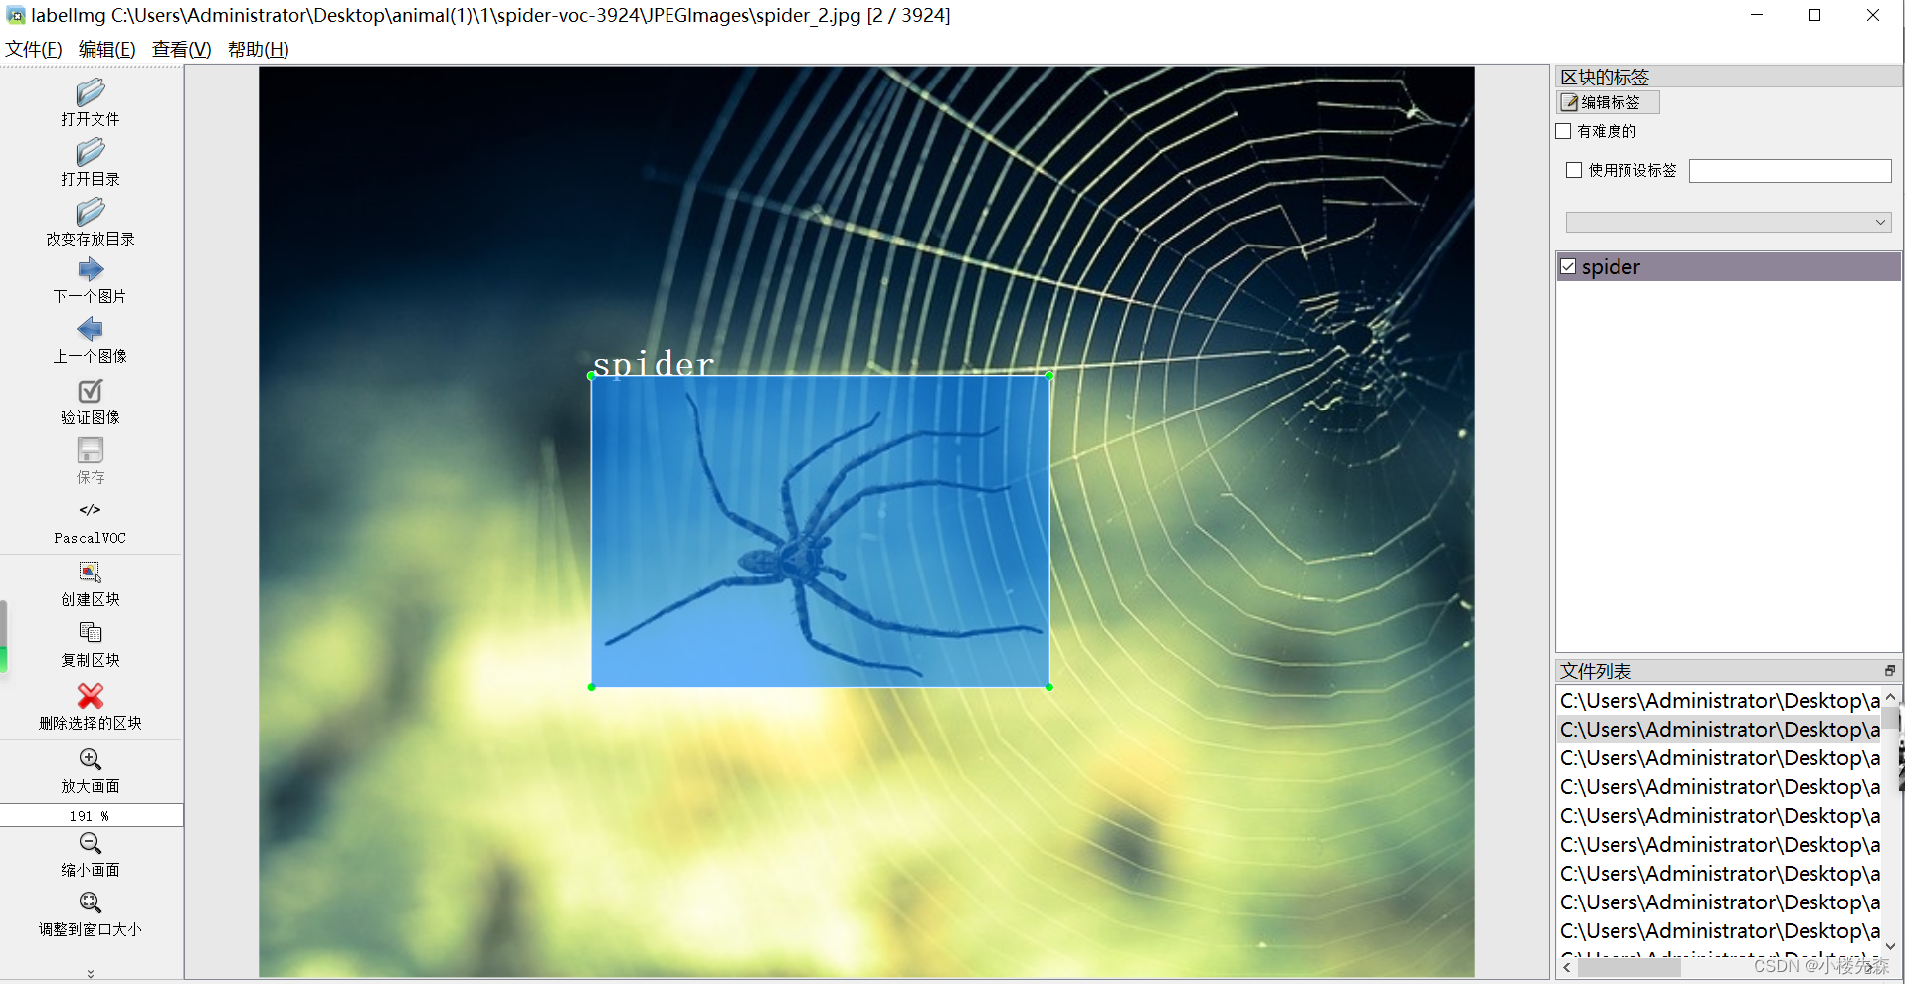This screenshot has height=984, width=1905.
Task: Zoom in with 放大画面 icon
Action: pos(90,759)
